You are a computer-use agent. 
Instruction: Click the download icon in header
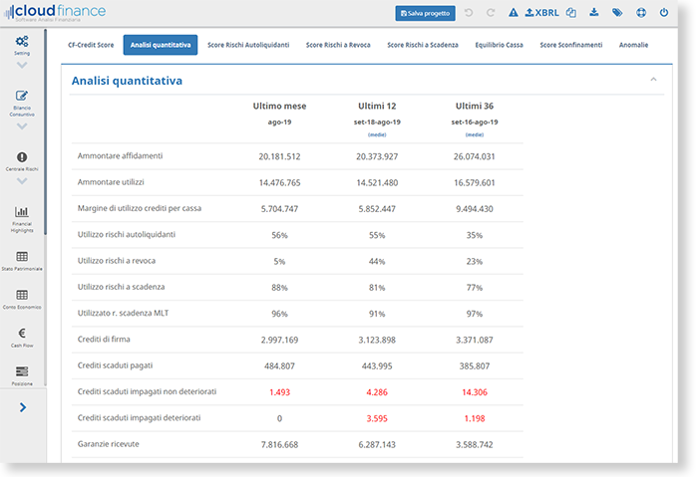pyautogui.click(x=594, y=12)
